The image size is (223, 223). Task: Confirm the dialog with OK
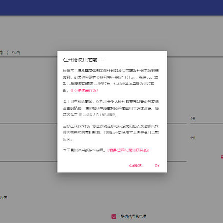[x=157, y=165]
